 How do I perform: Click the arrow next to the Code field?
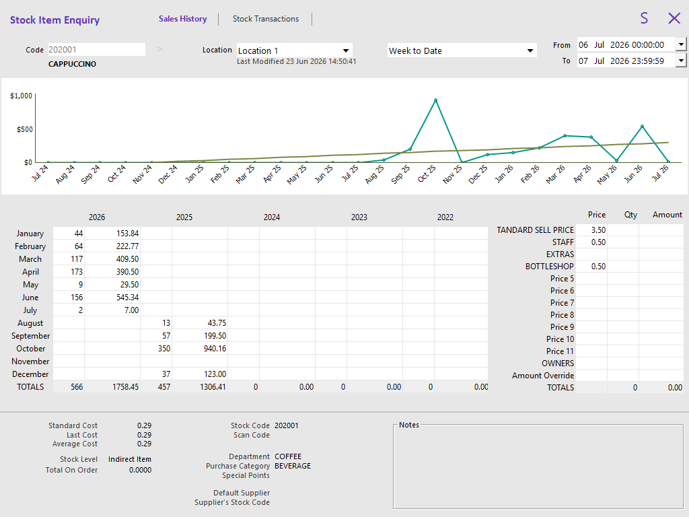159,49
